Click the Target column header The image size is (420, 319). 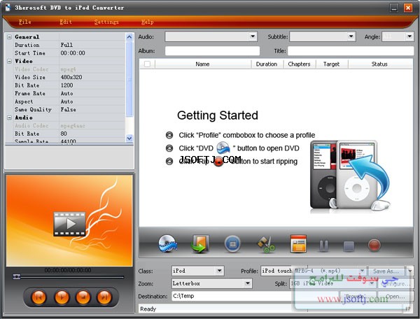331,64
